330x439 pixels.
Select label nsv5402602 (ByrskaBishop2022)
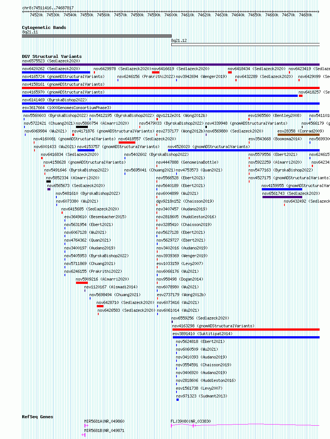click(156, 154)
